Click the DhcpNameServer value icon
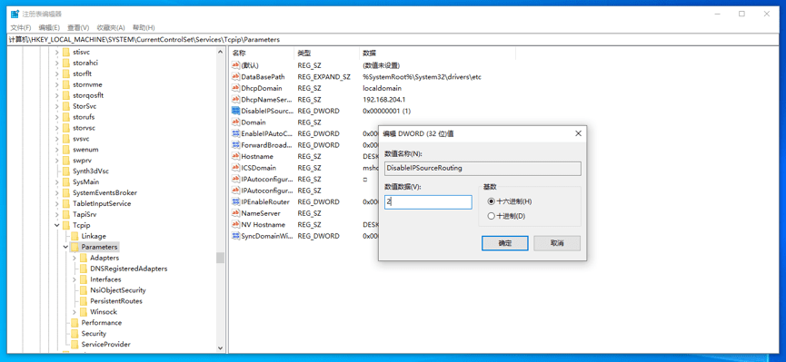The image size is (786, 362). [236, 100]
